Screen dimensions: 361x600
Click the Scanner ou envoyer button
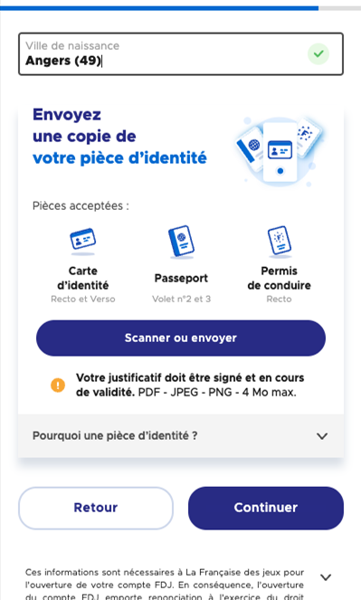(181, 338)
